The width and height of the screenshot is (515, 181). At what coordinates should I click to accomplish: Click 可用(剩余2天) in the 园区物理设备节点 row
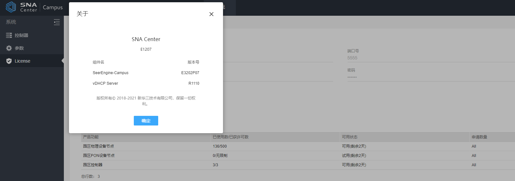354,146
